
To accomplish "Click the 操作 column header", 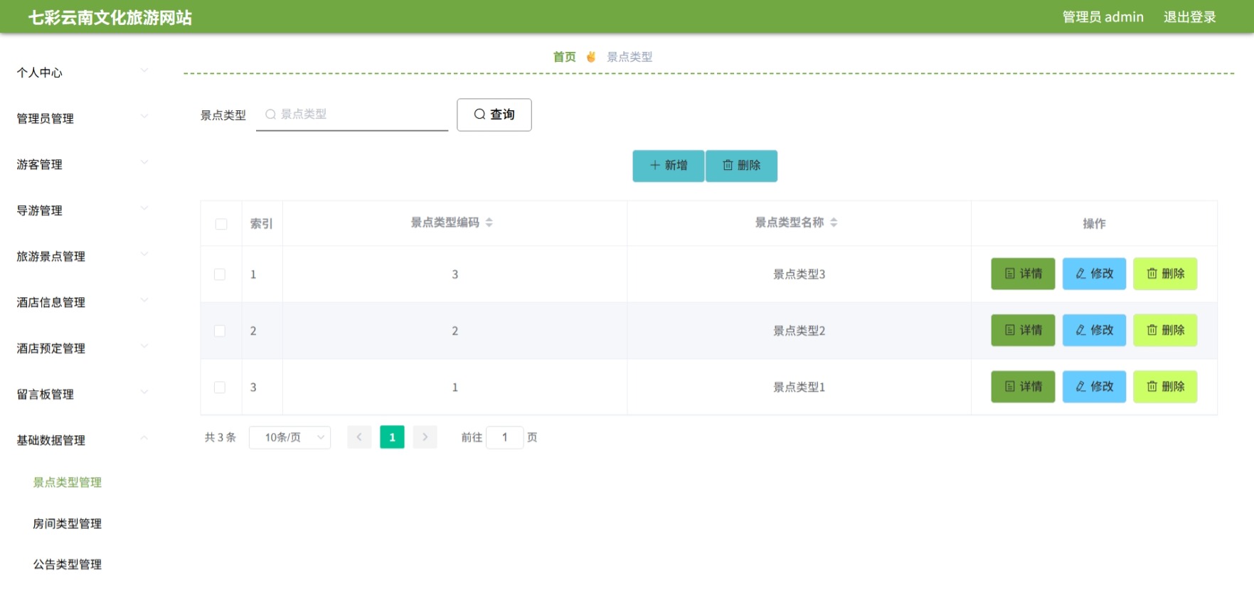I will 1094,224.
